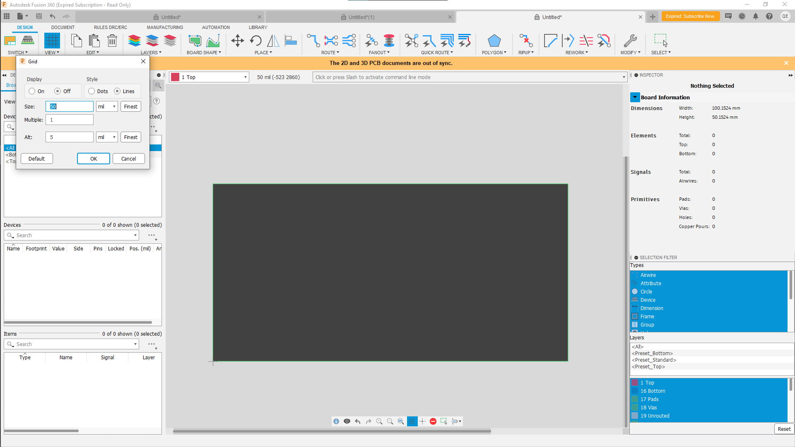
Task: Click the red color swatch for 1 Top layer
Action: click(x=635, y=382)
